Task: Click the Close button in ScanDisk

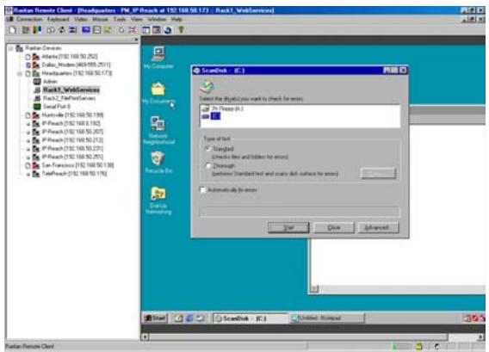Action: click(334, 227)
